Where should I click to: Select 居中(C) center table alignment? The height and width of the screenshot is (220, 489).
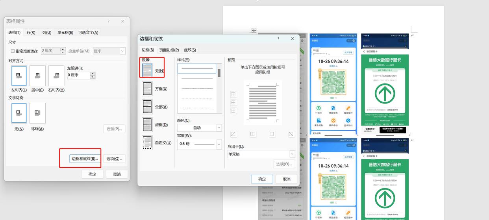click(x=37, y=76)
